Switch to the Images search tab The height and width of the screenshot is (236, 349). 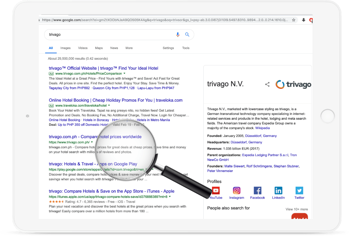65,48
